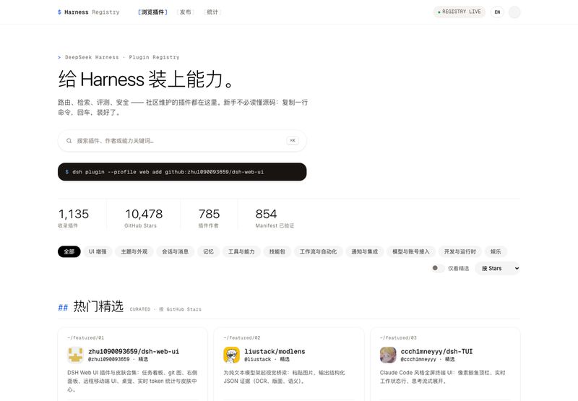The height and width of the screenshot is (401, 578).
Task: Open the 按 Stars sort dropdown
Action: coord(498,268)
